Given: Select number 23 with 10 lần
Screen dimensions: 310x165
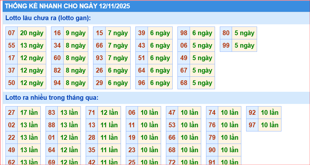Looking at the screenshot, I should tap(132, 150).
